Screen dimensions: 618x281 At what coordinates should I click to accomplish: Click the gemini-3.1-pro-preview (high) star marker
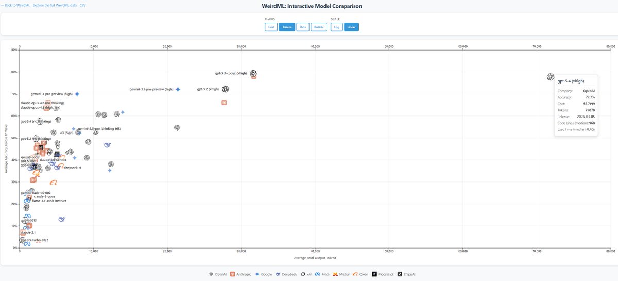[178, 89]
